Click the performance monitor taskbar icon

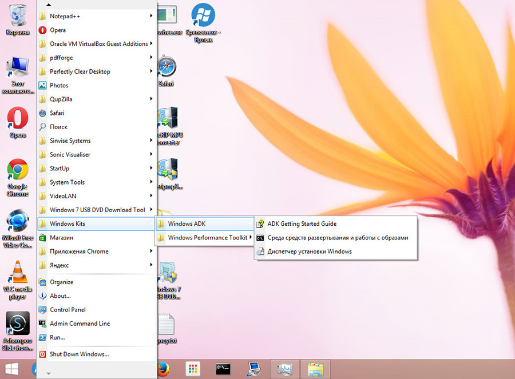coord(285,369)
